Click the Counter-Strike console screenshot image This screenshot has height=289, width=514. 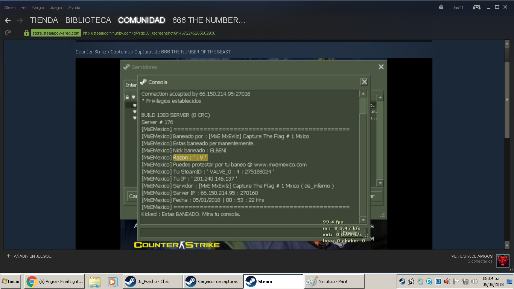point(254,154)
